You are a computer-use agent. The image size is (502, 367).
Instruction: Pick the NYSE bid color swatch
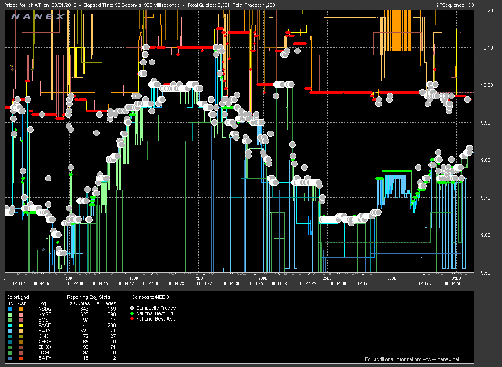click(10, 315)
